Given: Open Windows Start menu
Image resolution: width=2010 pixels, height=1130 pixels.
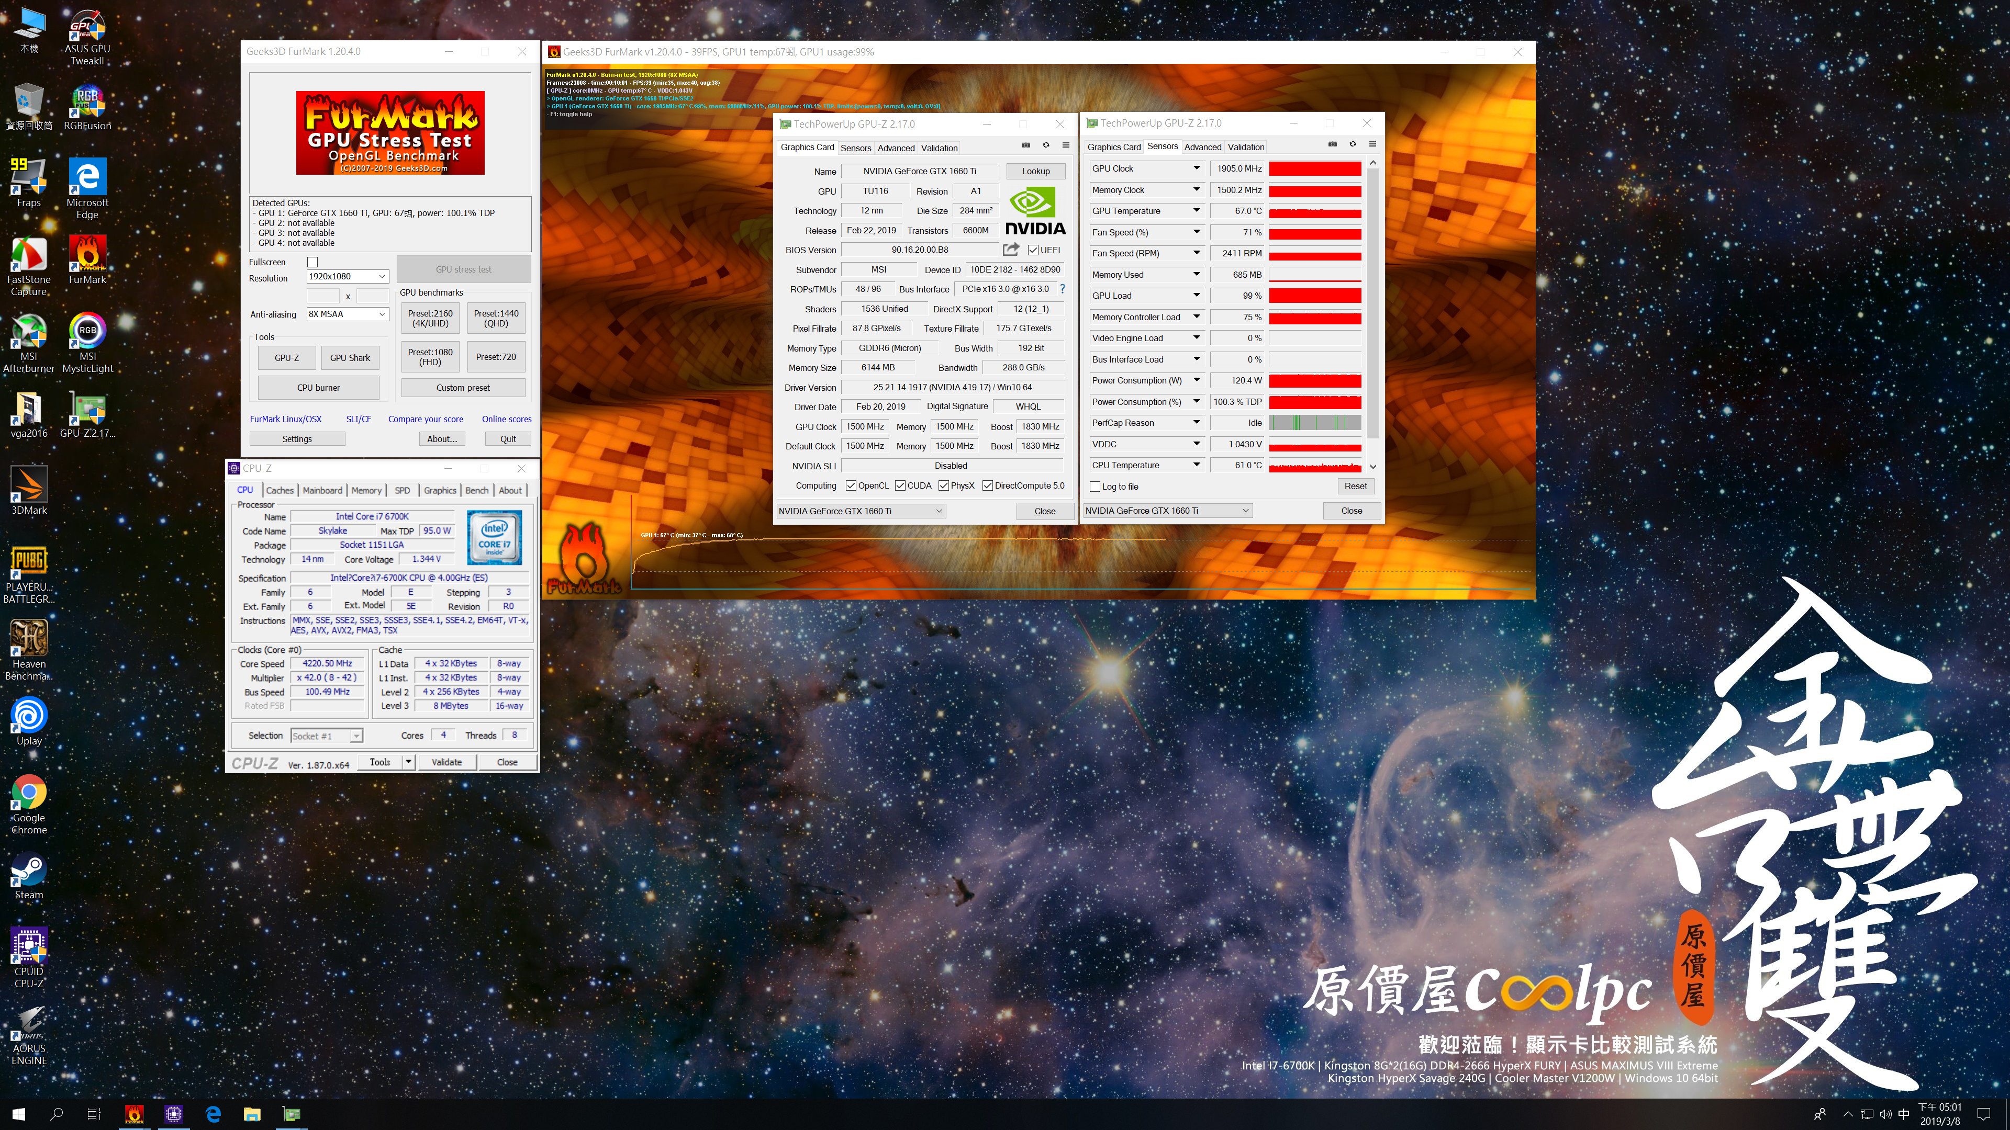Looking at the screenshot, I should (x=19, y=1114).
